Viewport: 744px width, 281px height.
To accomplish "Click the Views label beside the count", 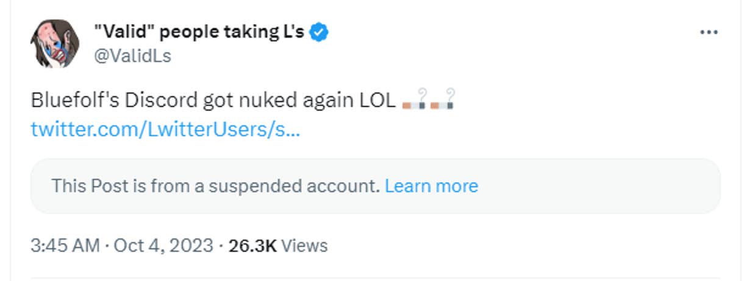I will tap(305, 246).
